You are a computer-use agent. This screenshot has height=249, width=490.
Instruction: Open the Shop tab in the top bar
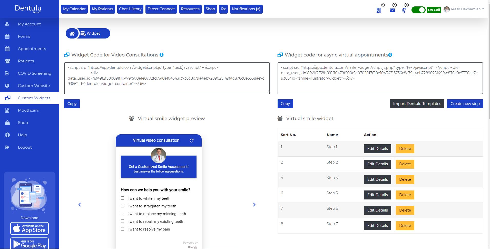pyautogui.click(x=210, y=9)
